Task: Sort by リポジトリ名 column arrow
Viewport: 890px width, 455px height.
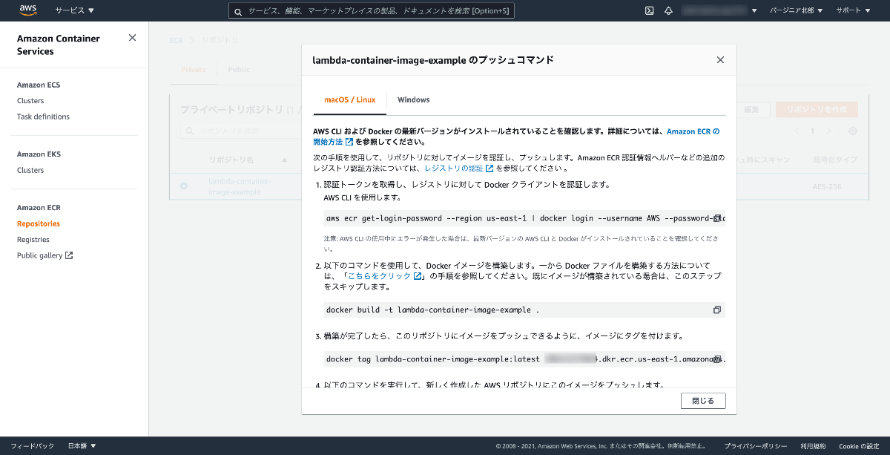Action: click(285, 160)
